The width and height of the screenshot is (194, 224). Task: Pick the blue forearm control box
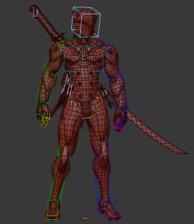pyautogui.click(x=119, y=91)
